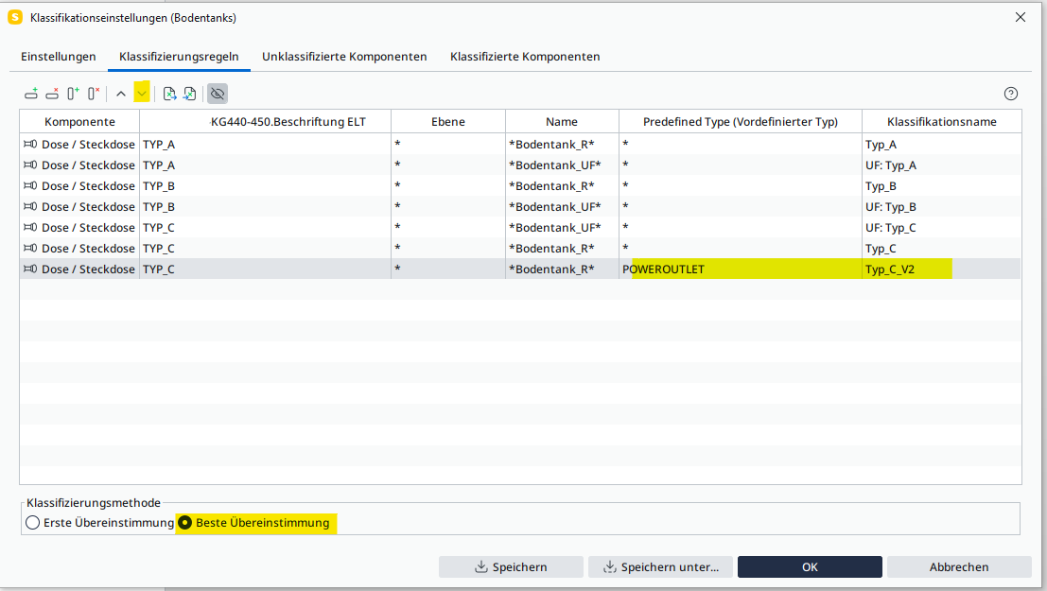Viewport: 1047px width, 591px height.
Task: Move selected rule down with arrow
Action: tap(142, 94)
